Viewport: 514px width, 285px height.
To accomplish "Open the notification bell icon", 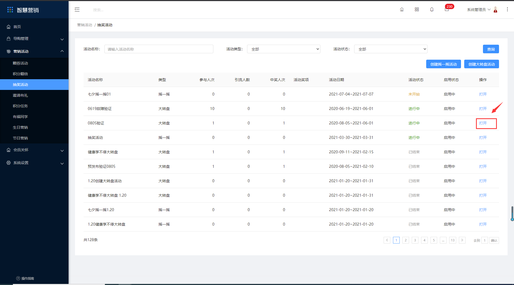I will click(x=432, y=10).
